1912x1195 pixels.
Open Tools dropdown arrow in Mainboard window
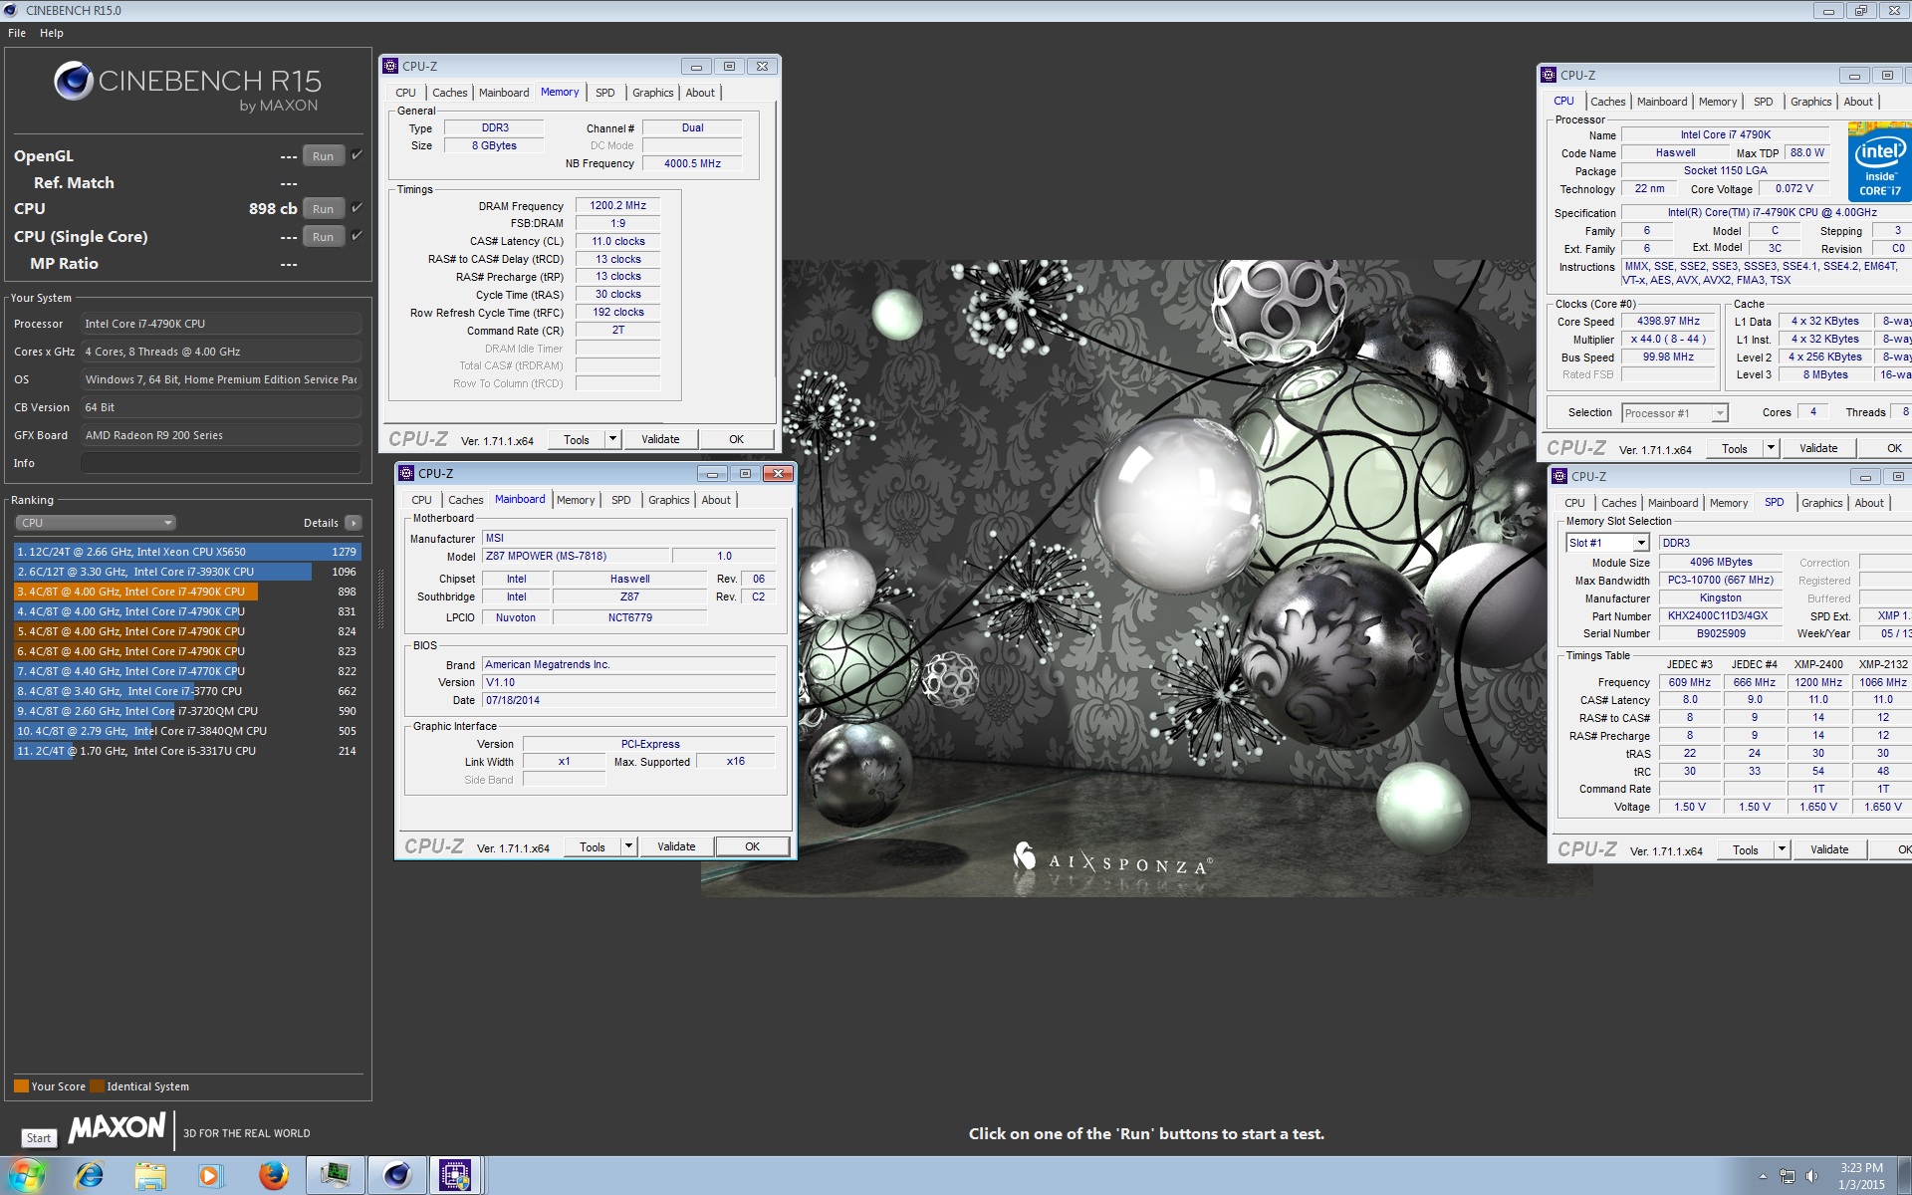point(629,846)
